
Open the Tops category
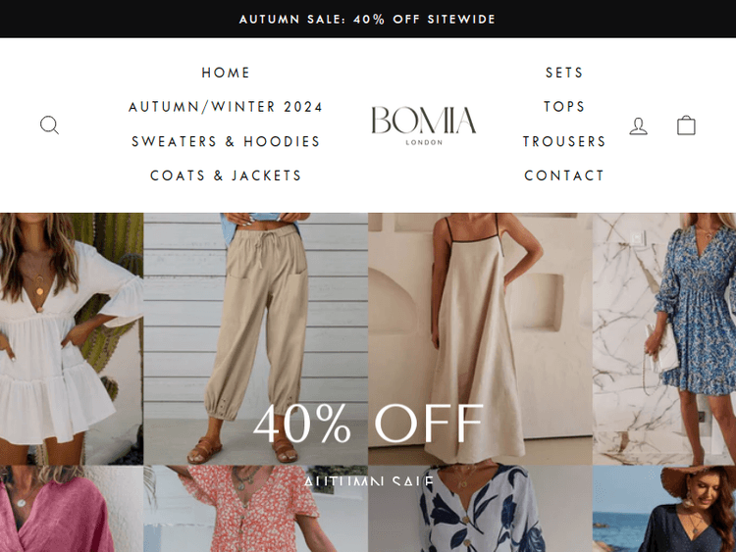click(564, 107)
